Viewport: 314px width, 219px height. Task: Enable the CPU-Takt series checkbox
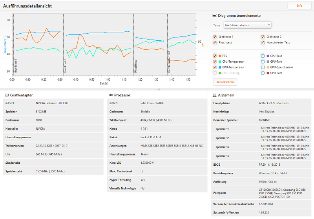pyautogui.click(x=263, y=56)
